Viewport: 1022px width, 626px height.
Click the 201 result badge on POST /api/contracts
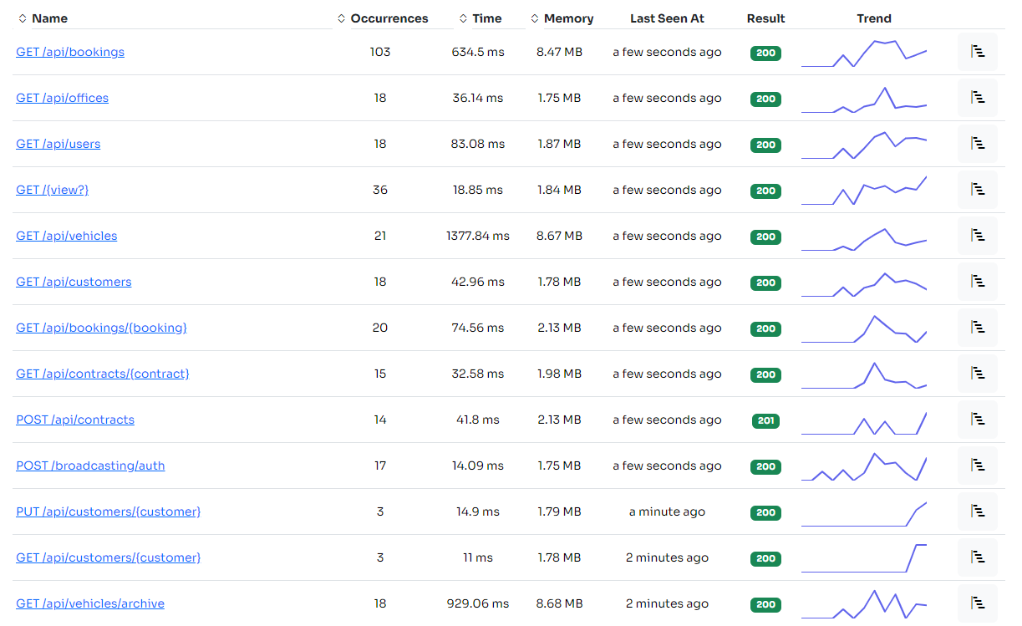tap(765, 420)
